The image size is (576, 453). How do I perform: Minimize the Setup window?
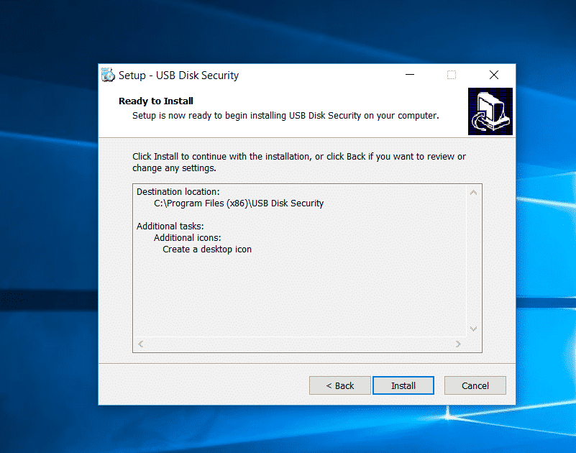coord(410,75)
